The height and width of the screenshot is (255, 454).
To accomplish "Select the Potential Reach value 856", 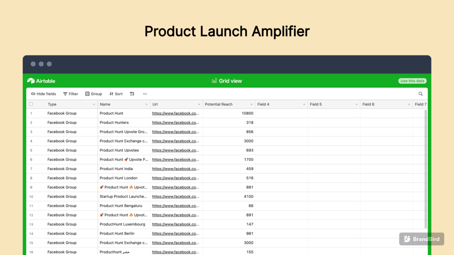I will (x=229, y=132).
